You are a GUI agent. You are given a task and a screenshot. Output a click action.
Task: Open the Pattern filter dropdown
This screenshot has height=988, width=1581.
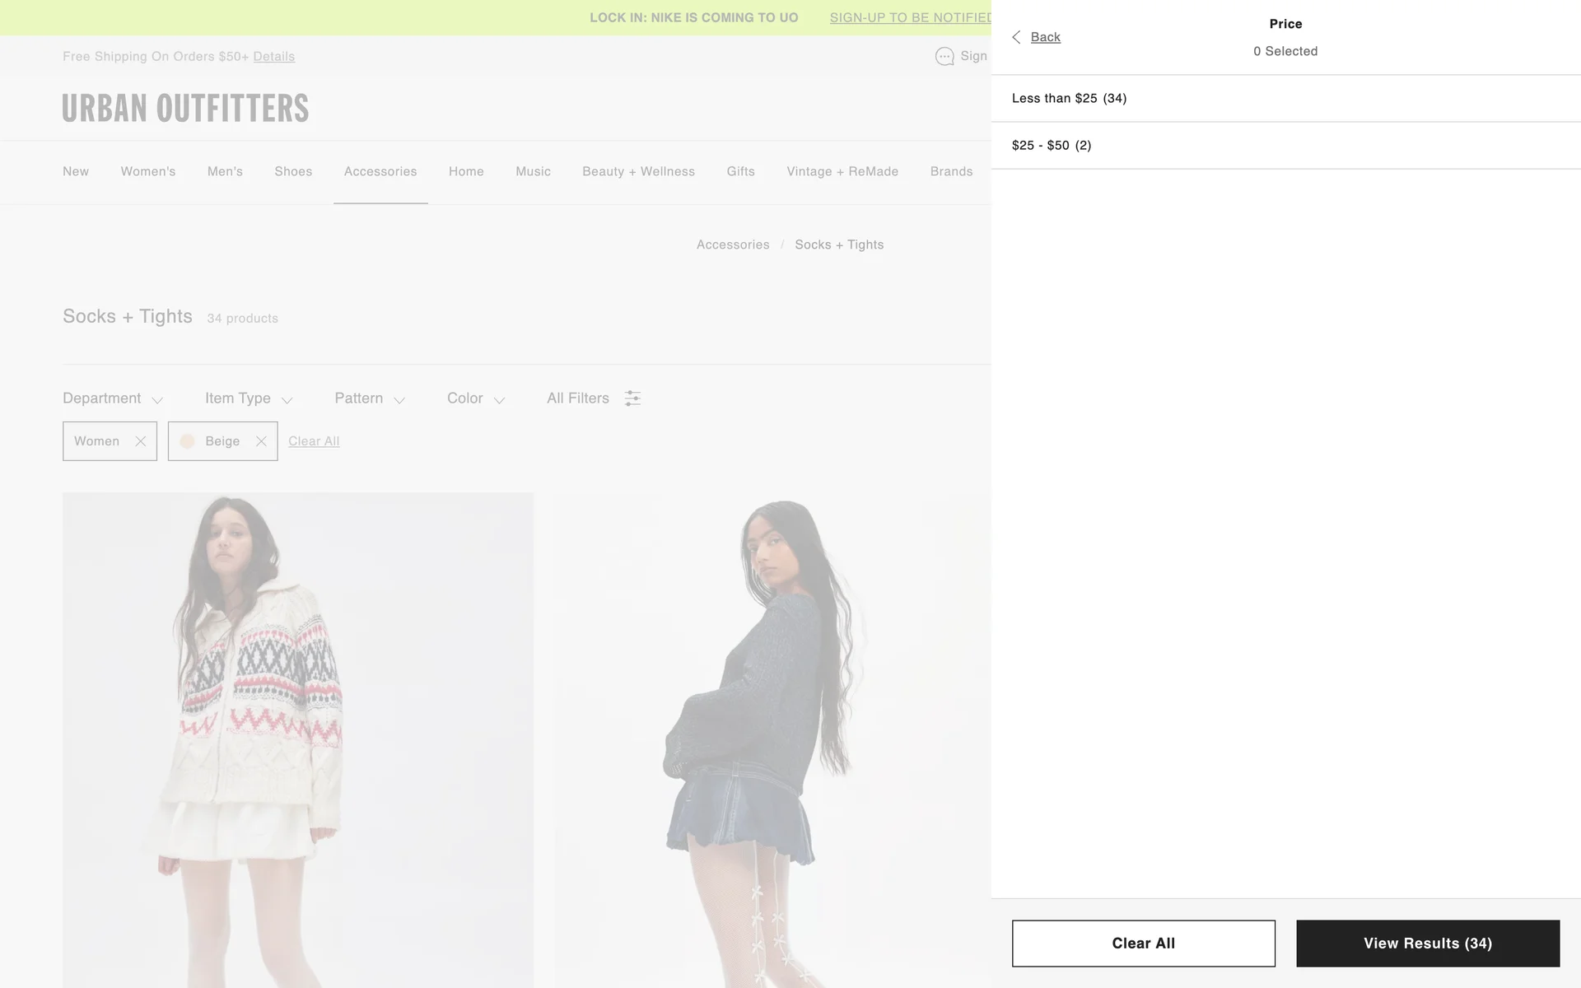click(370, 398)
